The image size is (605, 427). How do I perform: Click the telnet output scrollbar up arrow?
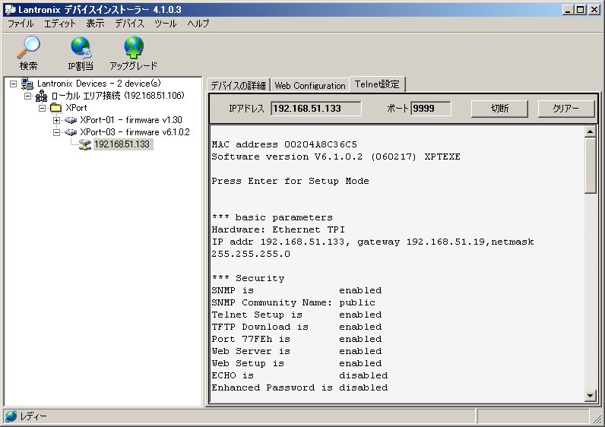click(x=590, y=132)
